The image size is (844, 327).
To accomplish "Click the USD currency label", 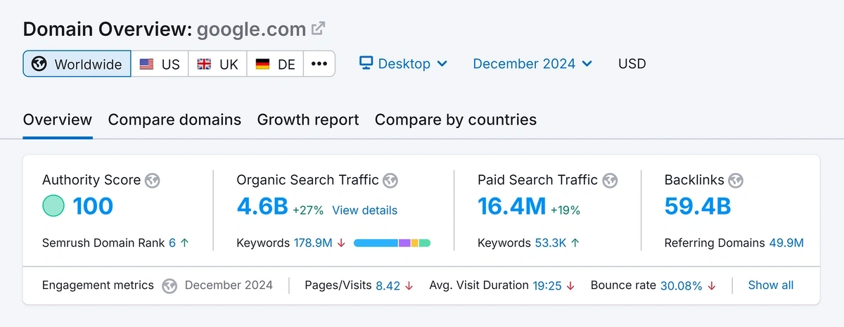I will pyautogui.click(x=632, y=63).
